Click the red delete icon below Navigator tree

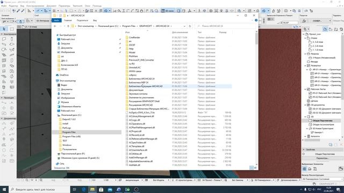pyautogui.click(x=341, y=145)
